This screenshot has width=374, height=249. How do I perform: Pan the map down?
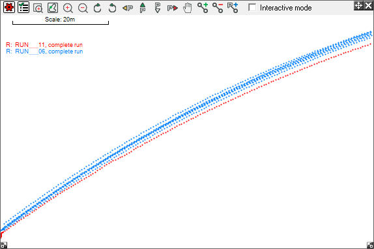click(158, 8)
